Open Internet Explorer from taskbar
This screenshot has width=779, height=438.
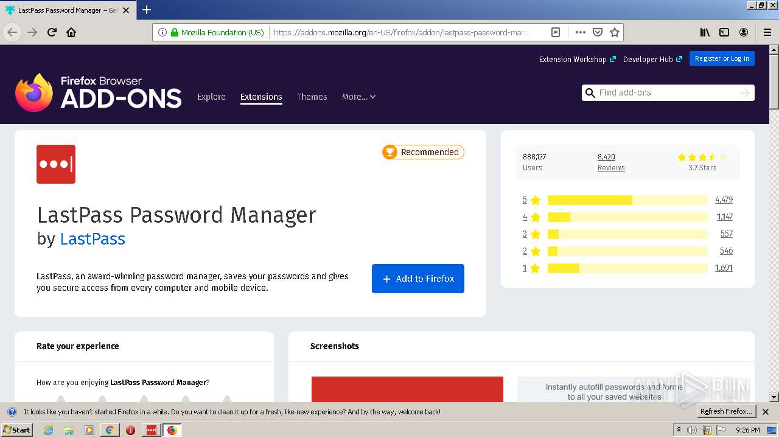coord(48,430)
